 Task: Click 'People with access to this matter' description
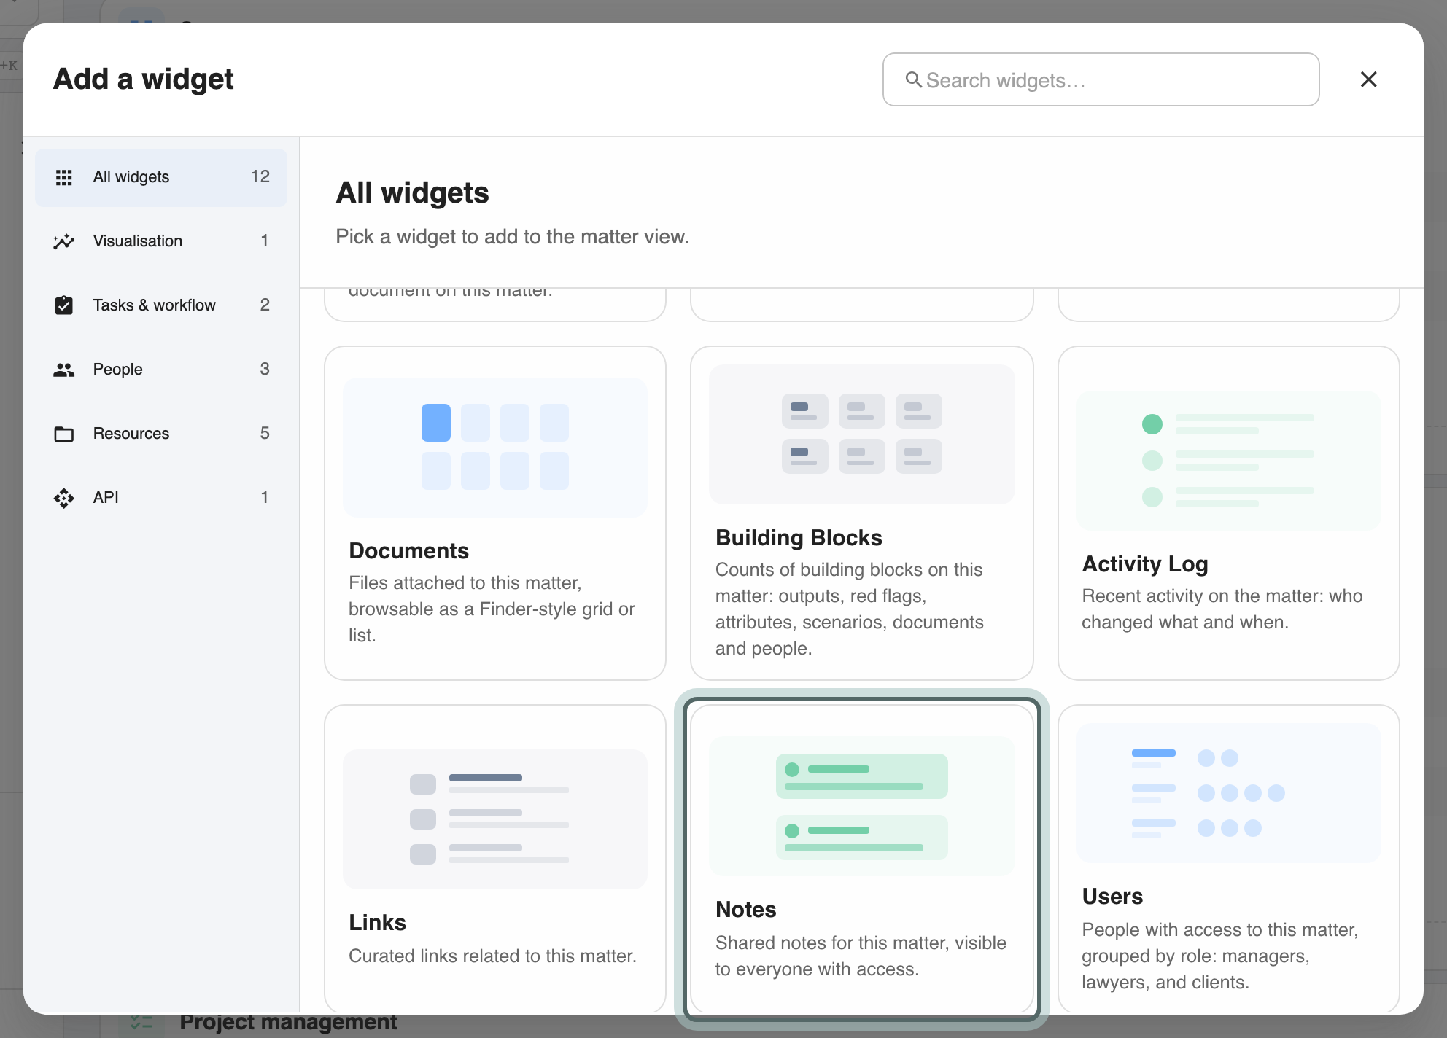coord(1219,956)
